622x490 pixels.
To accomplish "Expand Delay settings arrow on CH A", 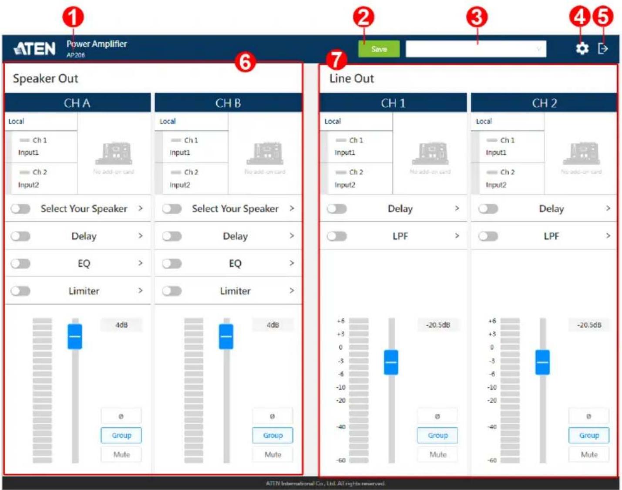I will click(x=140, y=236).
